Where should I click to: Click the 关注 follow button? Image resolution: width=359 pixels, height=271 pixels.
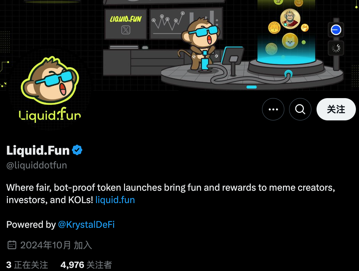(x=336, y=109)
